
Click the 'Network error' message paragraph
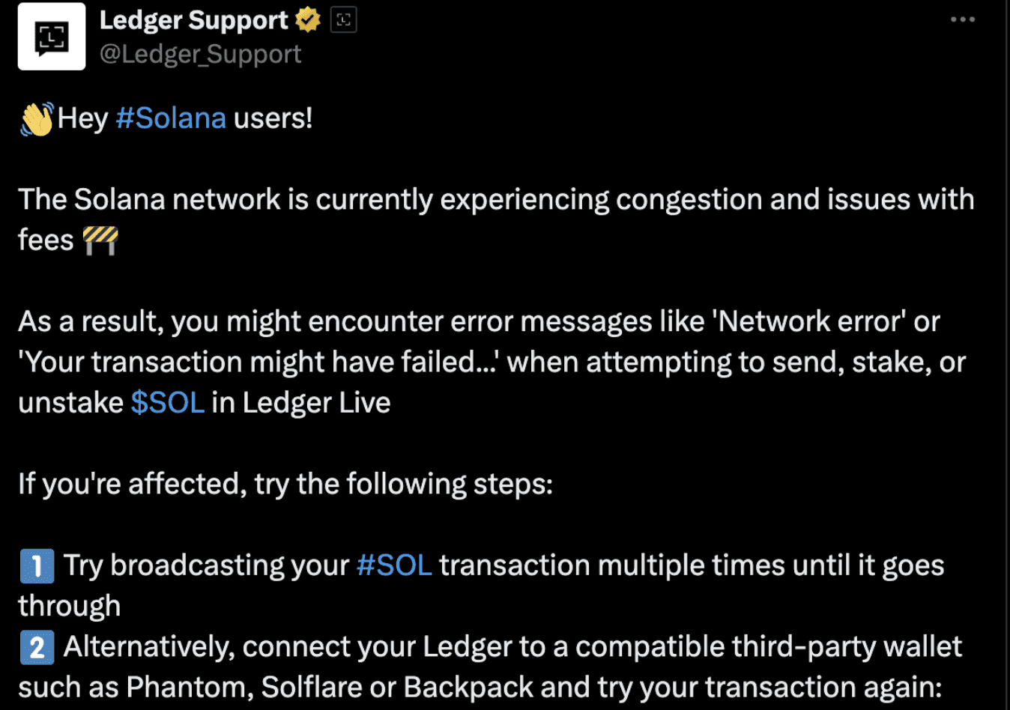[x=492, y=362]
